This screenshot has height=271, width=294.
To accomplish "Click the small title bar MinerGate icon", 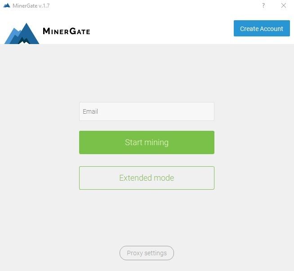I will [x=7, y=5].
